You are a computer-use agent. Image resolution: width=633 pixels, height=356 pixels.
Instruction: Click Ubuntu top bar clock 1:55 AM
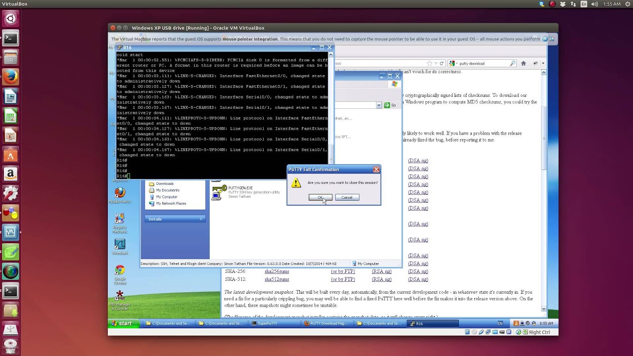click(612, 4)
